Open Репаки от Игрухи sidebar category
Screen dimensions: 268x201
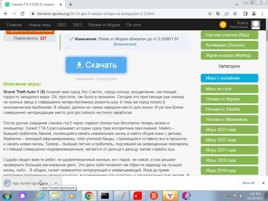pos(229,99)
